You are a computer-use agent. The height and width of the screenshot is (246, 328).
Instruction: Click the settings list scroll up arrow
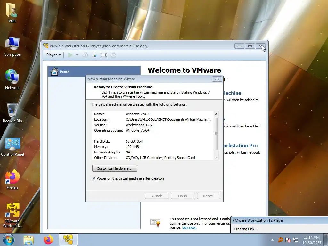(216, 114)
